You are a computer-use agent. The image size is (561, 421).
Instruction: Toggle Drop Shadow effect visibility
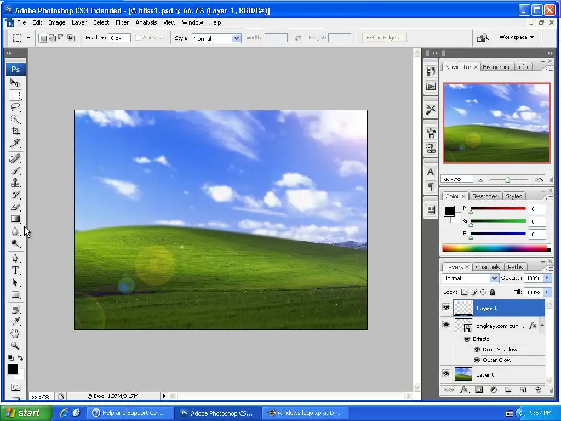pyautogui.click(x=477, y=349)
